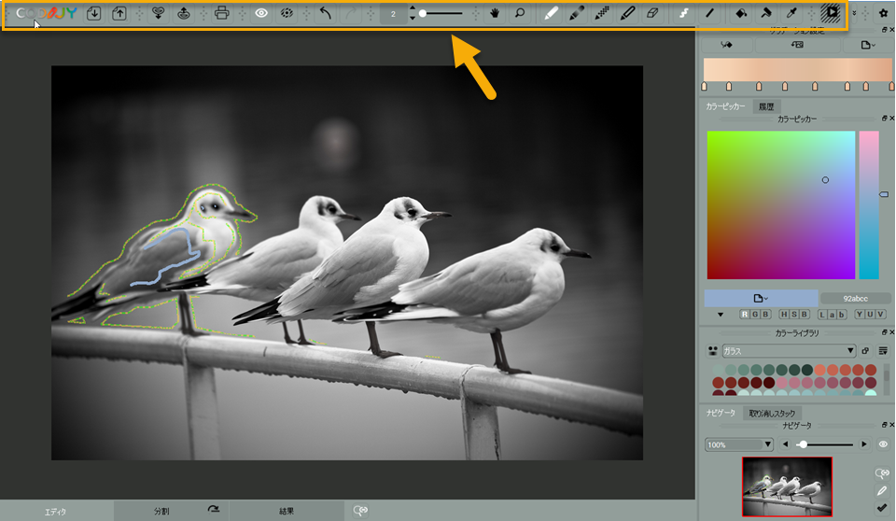Click the export masks (up arrow) icon
The width and height of the screenshot is (896, 521).
point(184,13)
